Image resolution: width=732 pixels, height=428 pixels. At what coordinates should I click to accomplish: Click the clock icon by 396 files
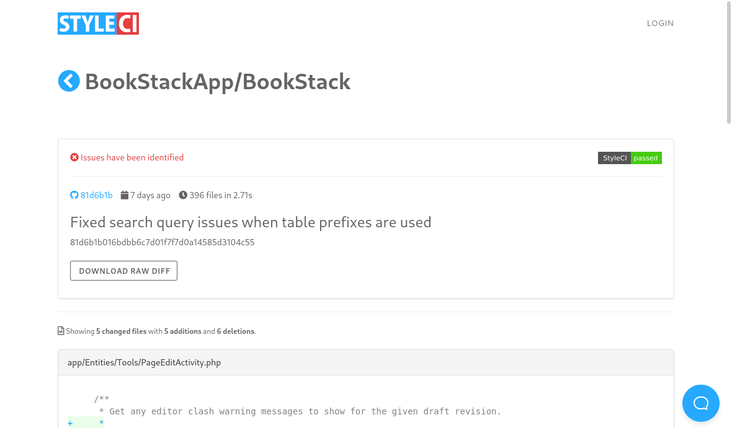[x=183, y=195]
